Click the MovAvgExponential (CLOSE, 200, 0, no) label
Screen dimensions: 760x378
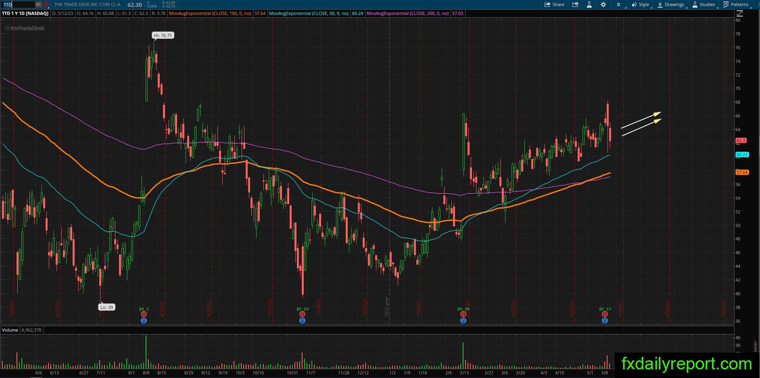[408, 13]
